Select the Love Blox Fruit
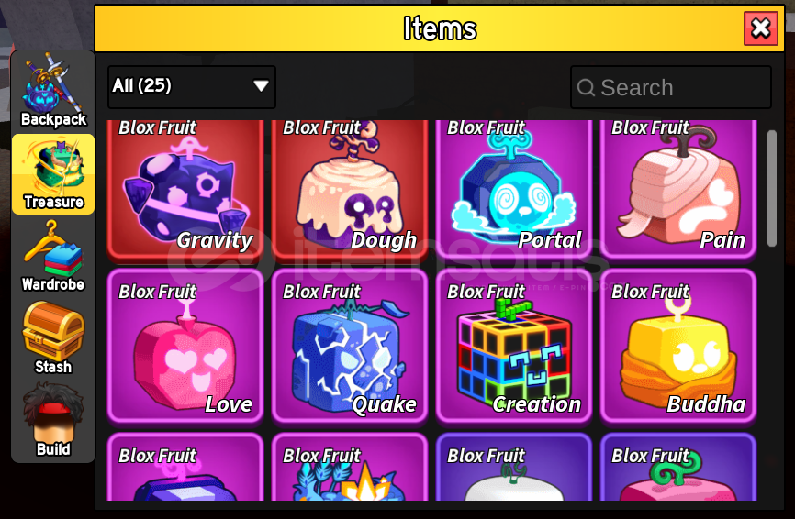 click(x=185, y=346)
